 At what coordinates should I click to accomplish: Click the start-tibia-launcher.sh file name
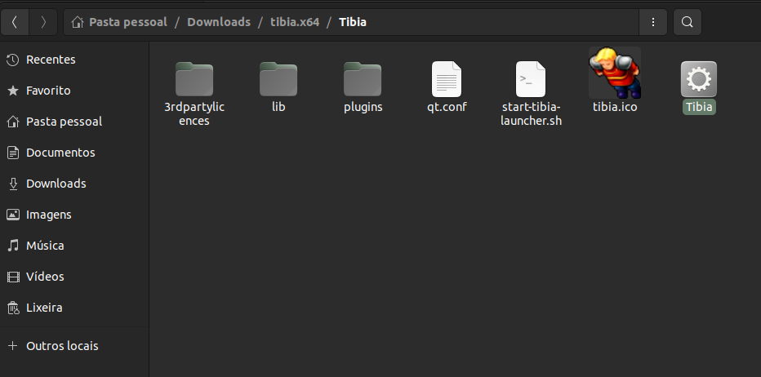click(531, 114)
